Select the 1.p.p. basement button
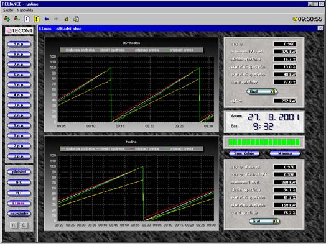The height and width of the screenshot is (244, 326). [x=19, y=136]
